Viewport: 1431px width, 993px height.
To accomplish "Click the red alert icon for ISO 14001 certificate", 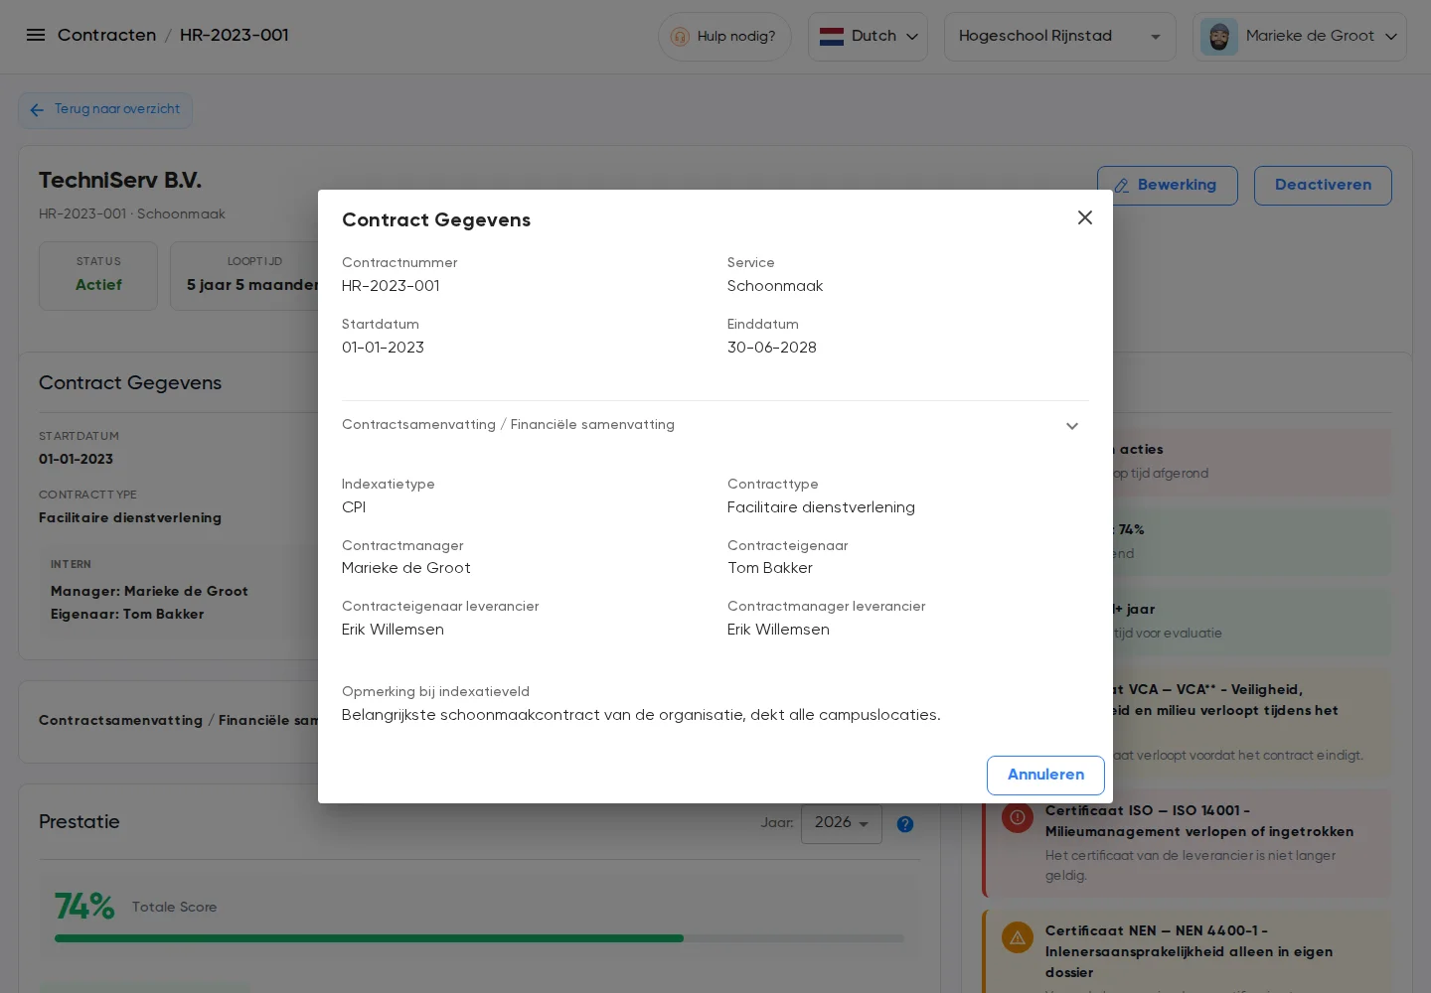I will [1018, 818].
